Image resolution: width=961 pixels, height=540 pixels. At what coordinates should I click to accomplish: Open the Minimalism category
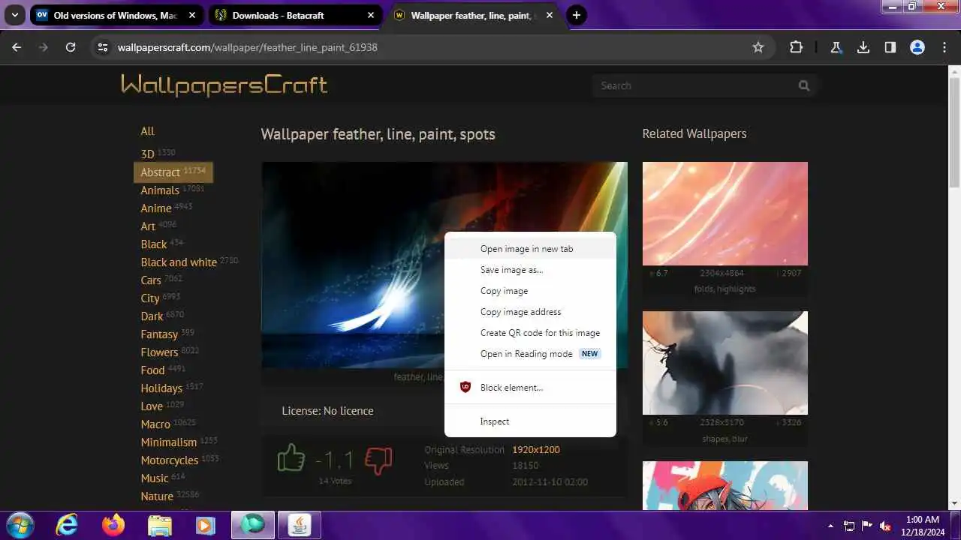coord(169,442)
